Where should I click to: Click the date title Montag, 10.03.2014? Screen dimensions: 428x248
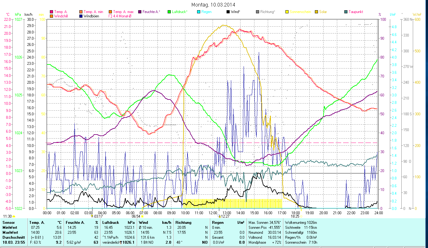[213, 5]
